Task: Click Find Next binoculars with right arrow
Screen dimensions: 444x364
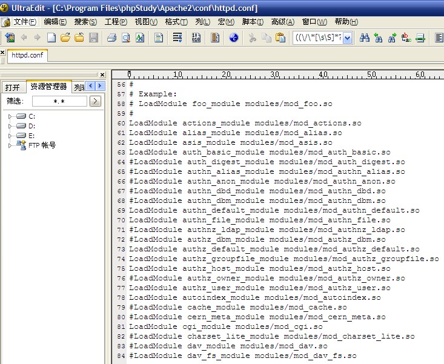Action: [392, 38]
